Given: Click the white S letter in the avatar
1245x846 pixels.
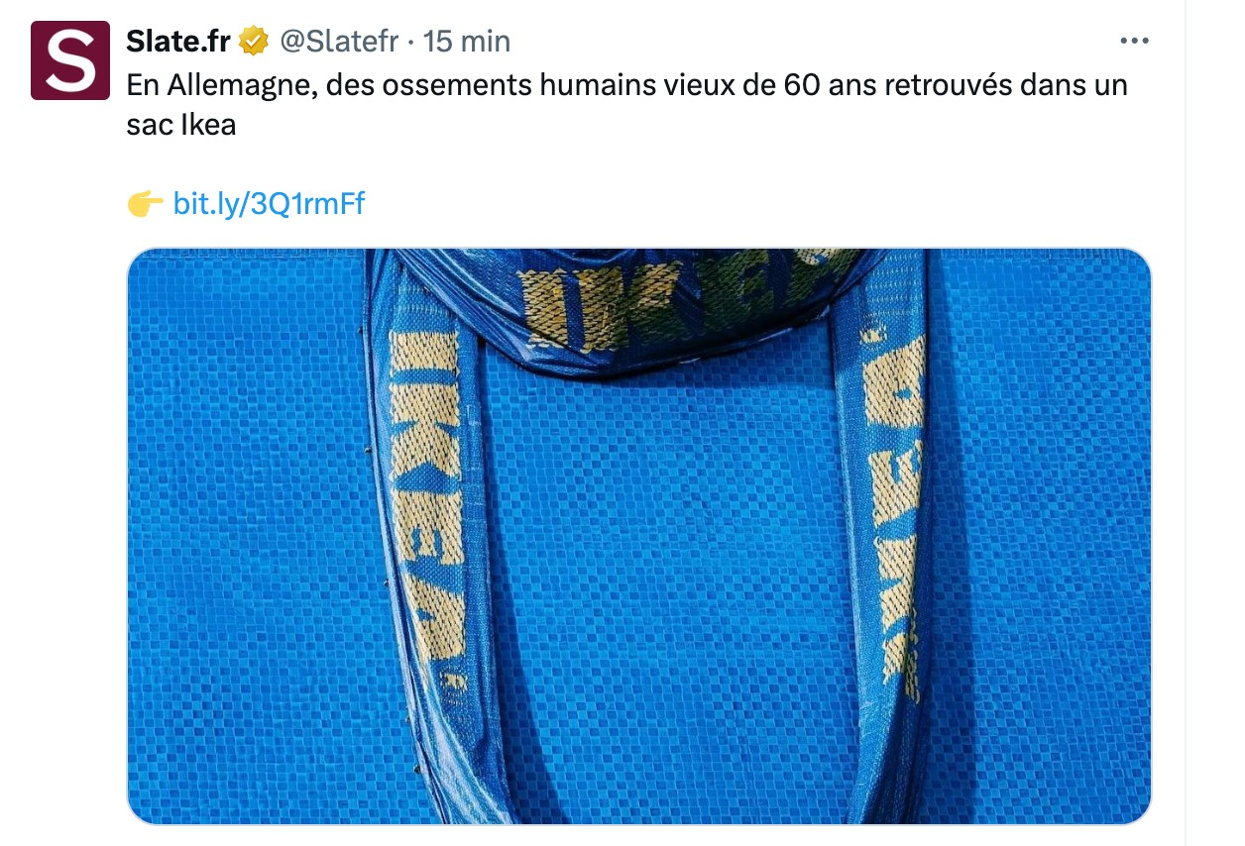Looking at the screenshot, I should click(x=70, y=60).
